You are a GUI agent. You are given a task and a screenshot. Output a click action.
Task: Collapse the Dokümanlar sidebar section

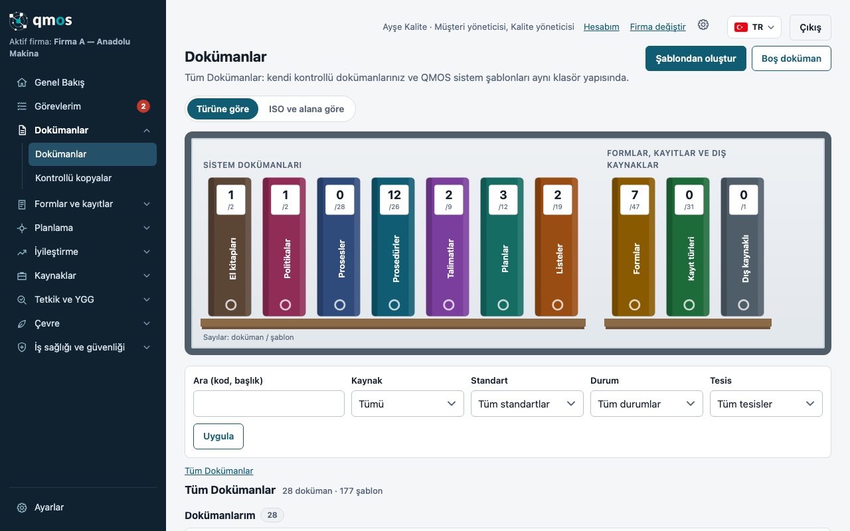147,130
